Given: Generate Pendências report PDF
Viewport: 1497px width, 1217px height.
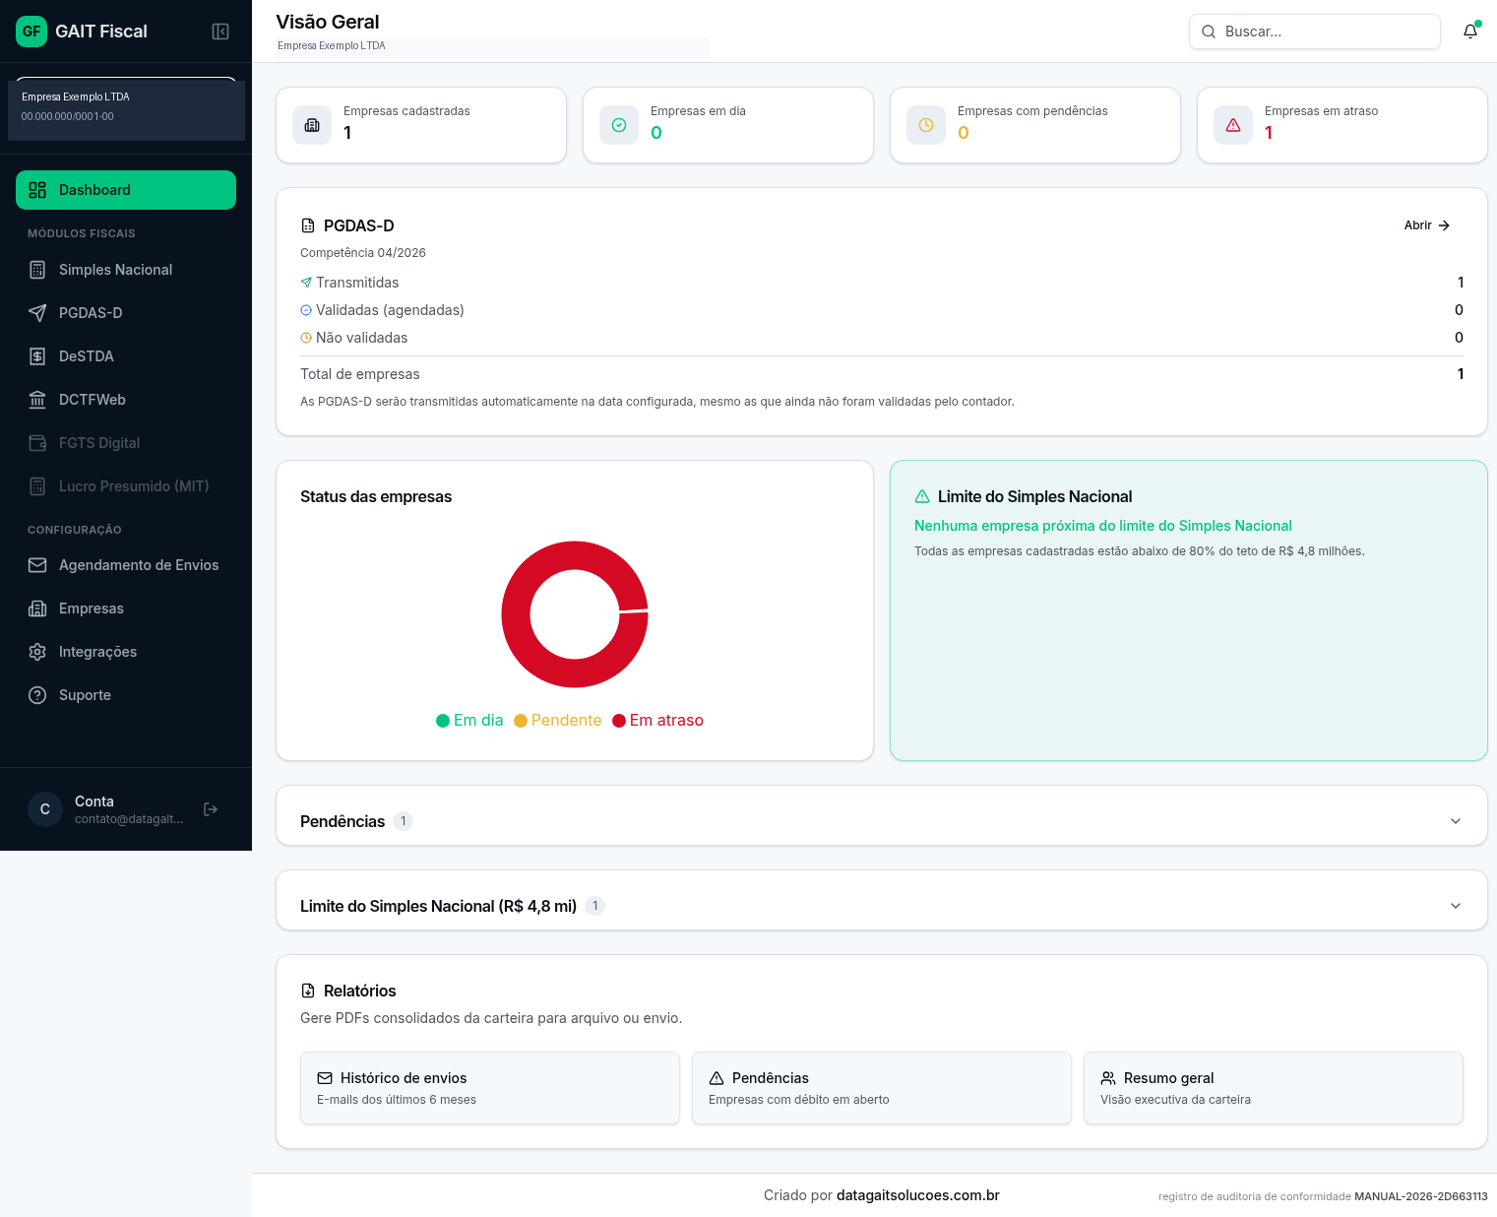Looking at the screenshot, I should (x=882, y=1088).
